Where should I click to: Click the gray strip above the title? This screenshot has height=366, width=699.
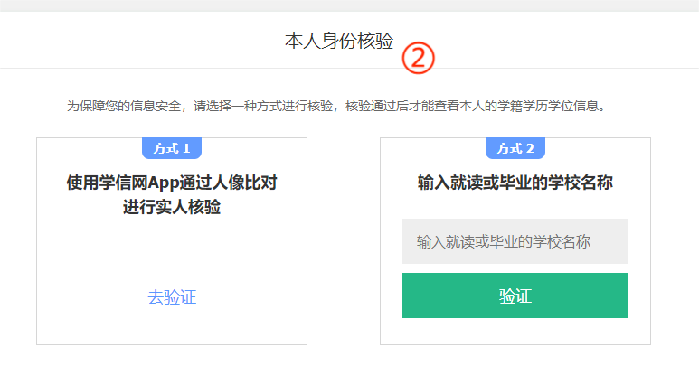click(x=349, y=5)
